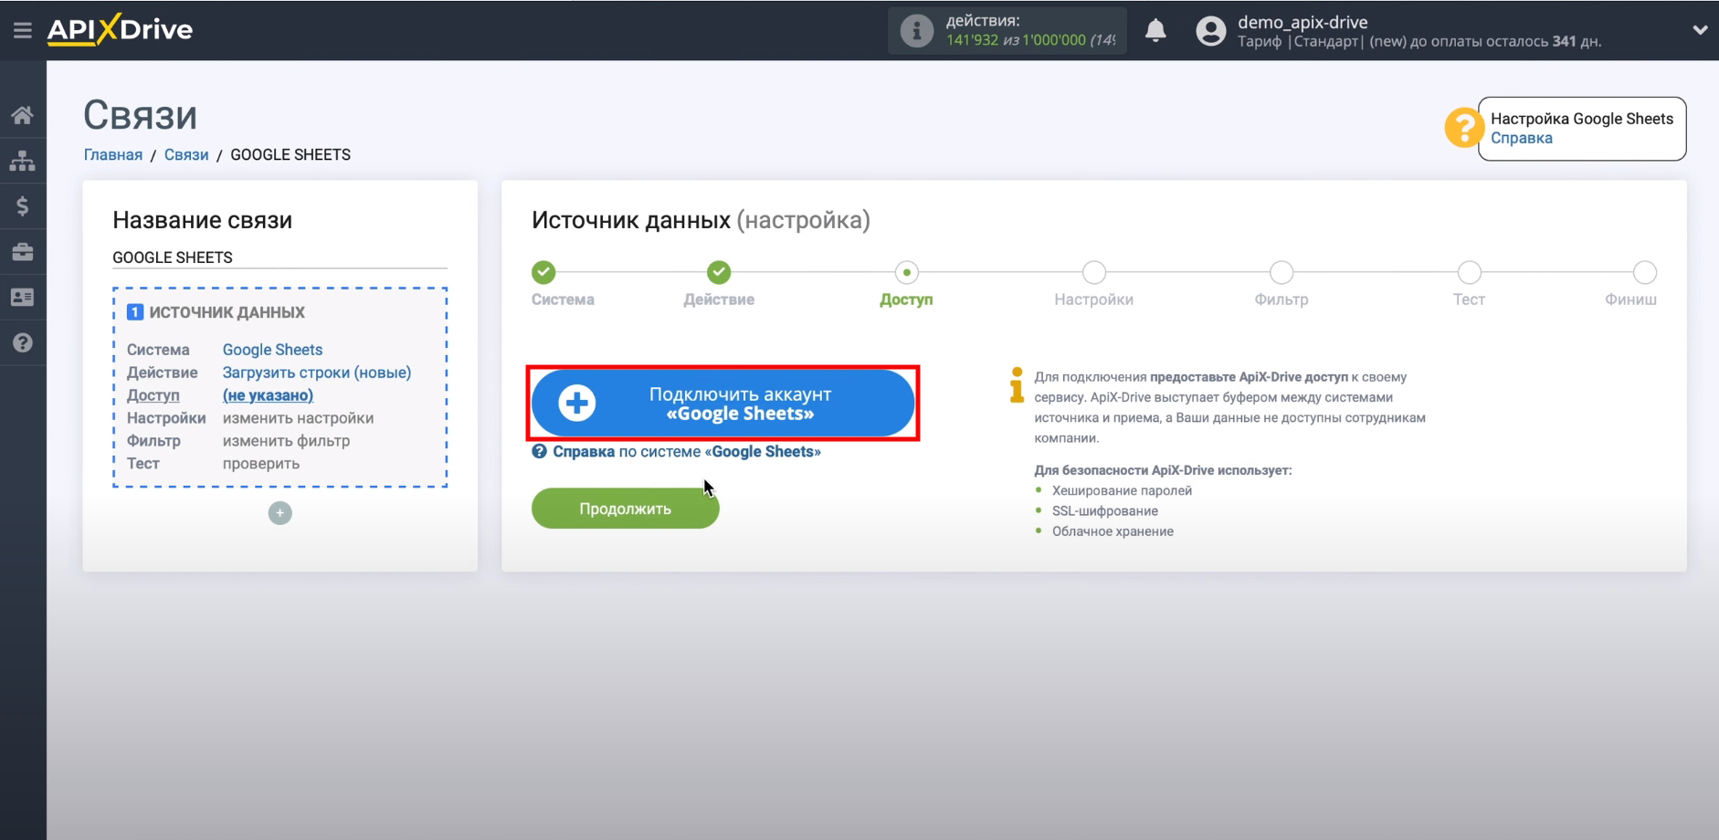This screenshot has width=1719, height=840.
Task: Open the hamburger menu icon
Action: click(23, 30)
